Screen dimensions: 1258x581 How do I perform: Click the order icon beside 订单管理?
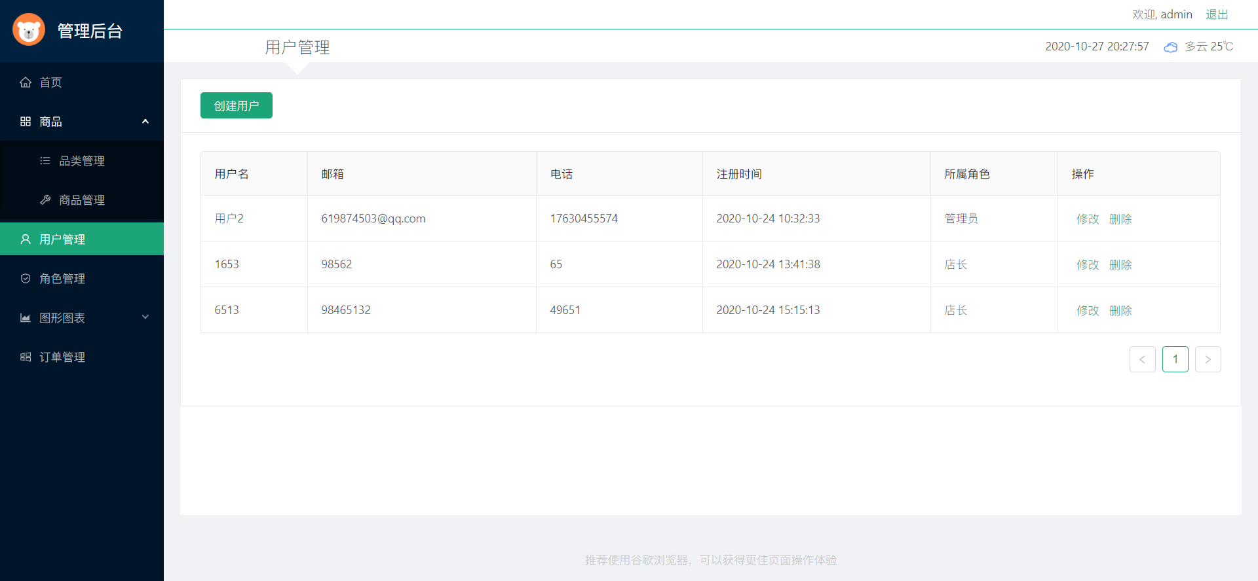pos(26,357)
